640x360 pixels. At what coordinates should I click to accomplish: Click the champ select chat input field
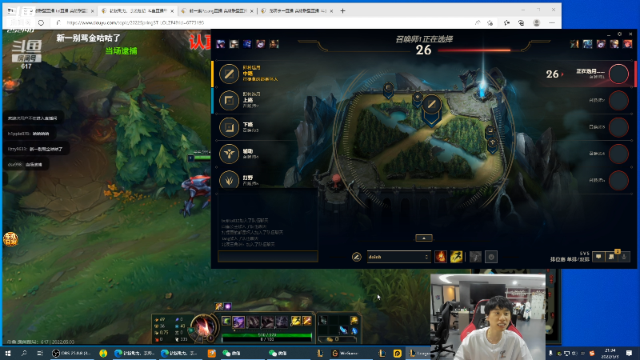[268, 256]
